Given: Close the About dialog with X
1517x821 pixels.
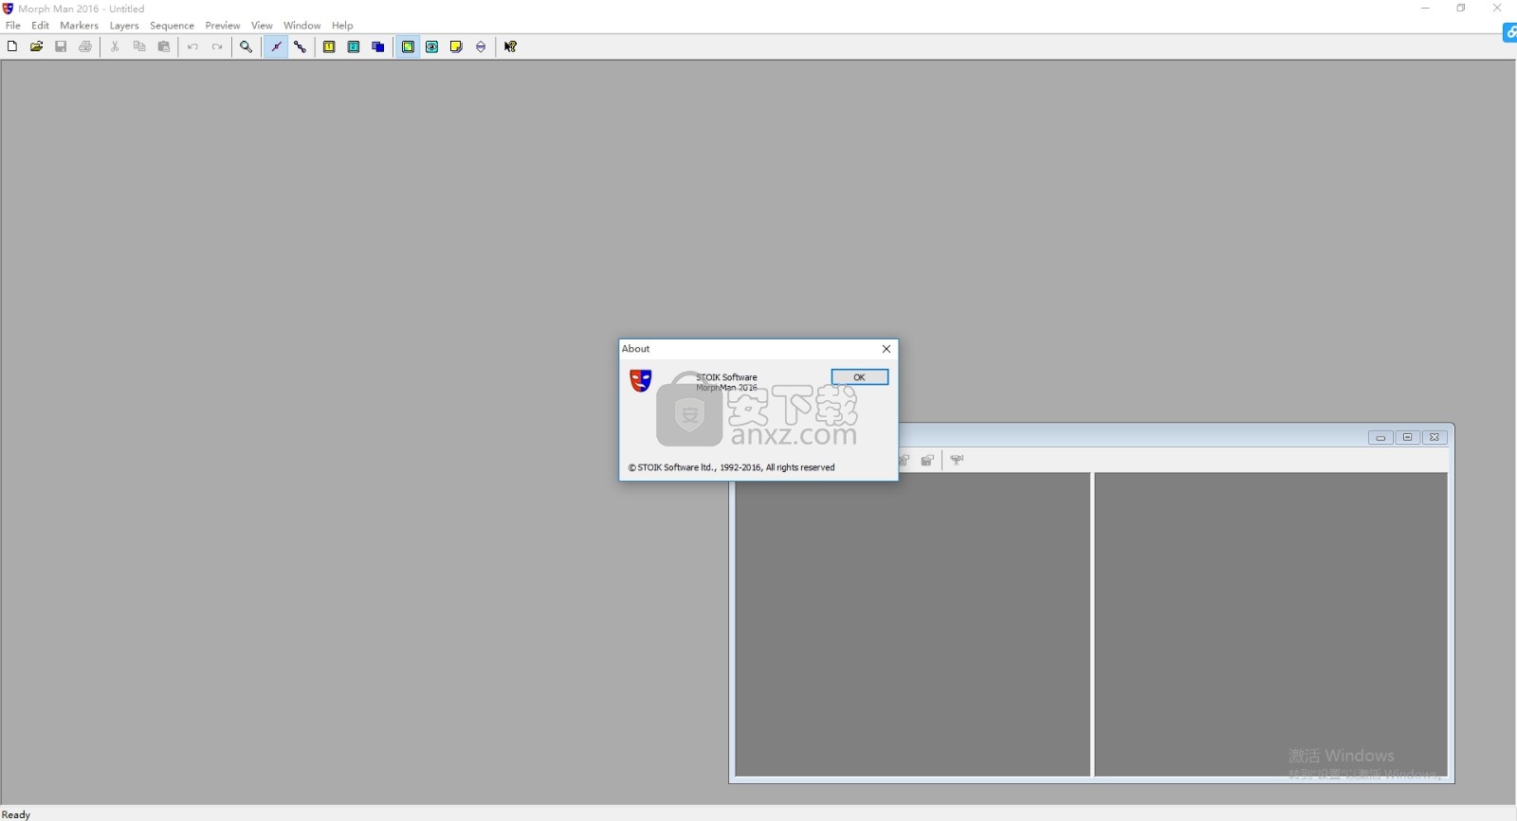Looking at the screenshot, I should (x=886, y=349).
